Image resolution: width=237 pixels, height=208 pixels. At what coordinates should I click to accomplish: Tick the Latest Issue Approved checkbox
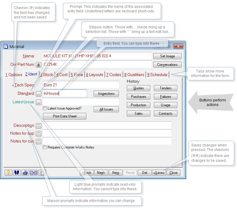[x=45, y=108]
